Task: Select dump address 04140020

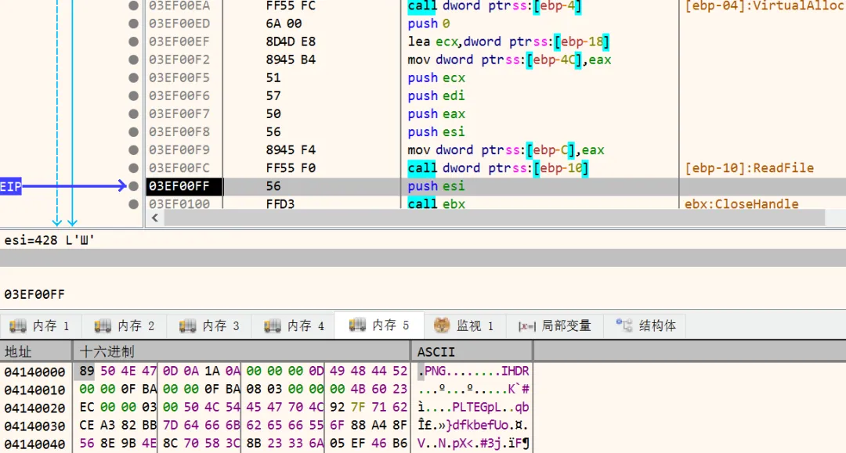Action: [34, 408]
